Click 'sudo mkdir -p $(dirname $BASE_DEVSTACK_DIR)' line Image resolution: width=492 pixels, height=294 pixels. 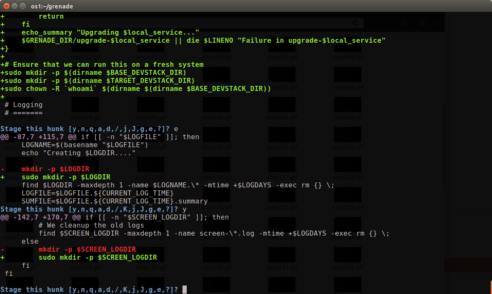(93, 73)
